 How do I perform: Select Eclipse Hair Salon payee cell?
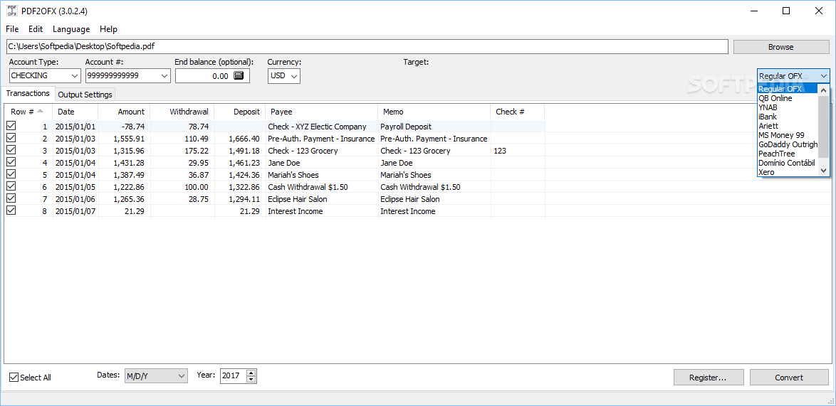321,199
